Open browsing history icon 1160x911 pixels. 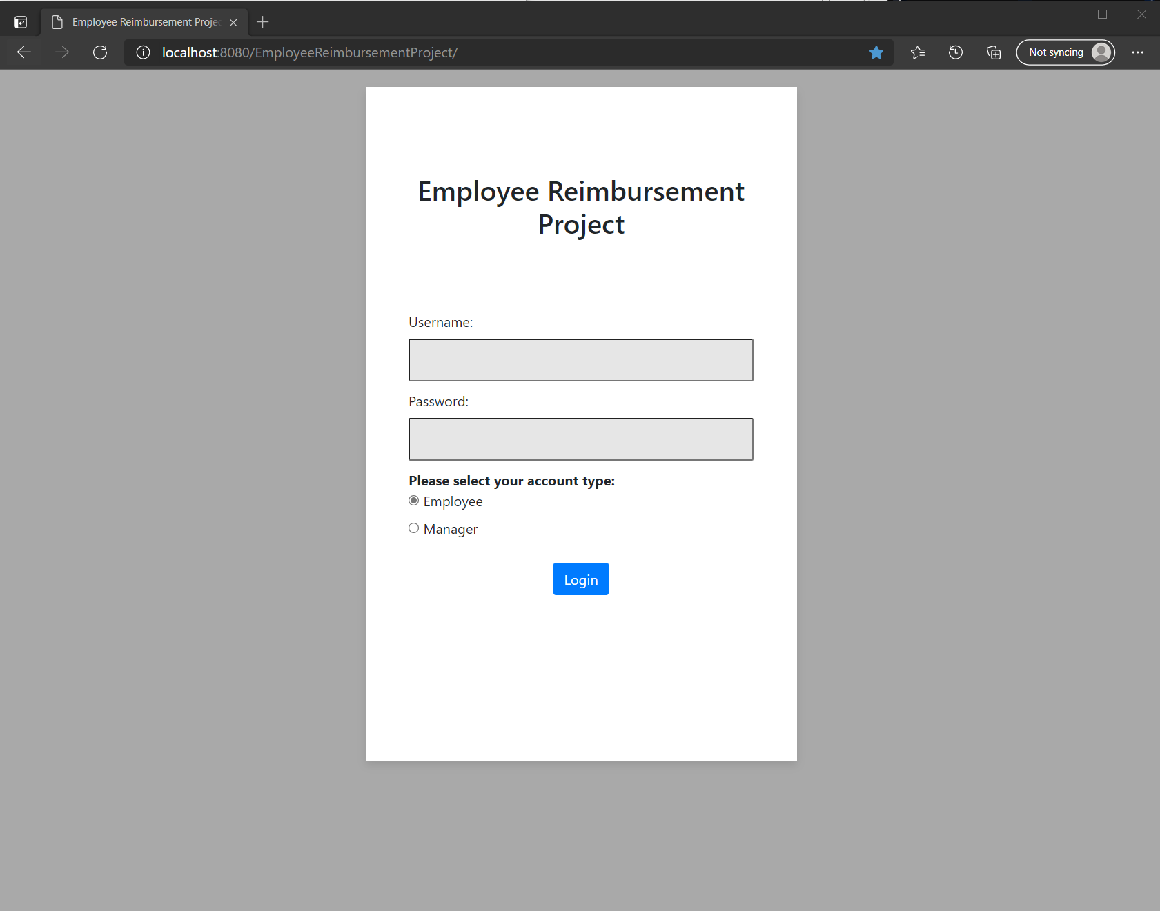[x=956, y=52]
